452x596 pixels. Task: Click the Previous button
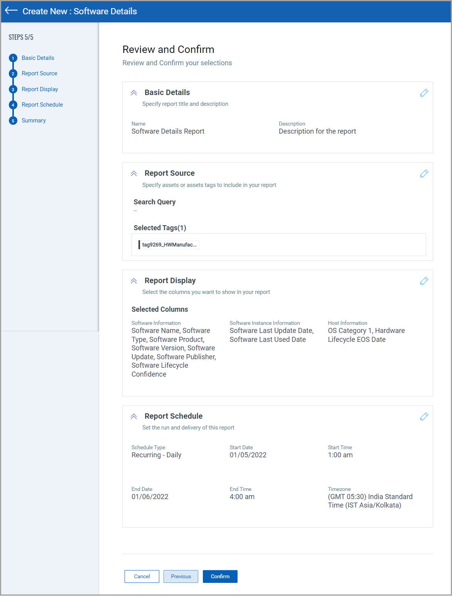tap(180, 576)
